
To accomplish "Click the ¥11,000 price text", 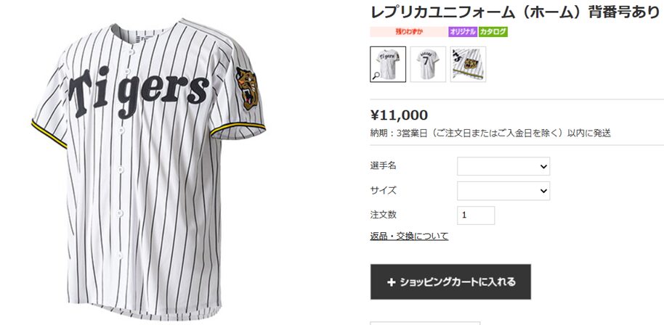I will point(399,115).
